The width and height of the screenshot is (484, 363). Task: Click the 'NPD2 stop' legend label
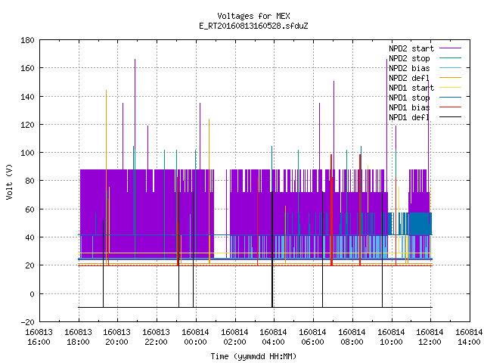[x=409, y=58]
